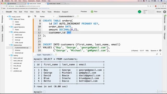Open the SQL syntax mode dropdown
This screenshot has width=167, height=94.
147,51
